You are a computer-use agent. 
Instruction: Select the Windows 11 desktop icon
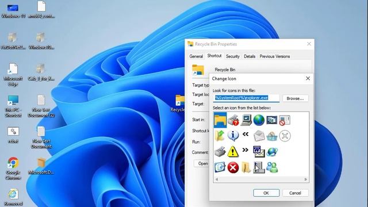click(x=13, y=10)
